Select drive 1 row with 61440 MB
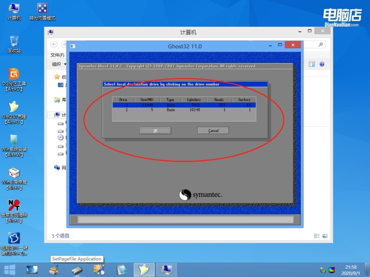Screen dimensions: 370x277 184,105
